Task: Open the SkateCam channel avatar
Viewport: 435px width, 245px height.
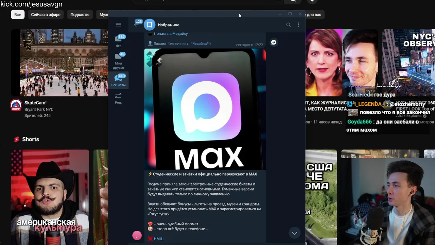Action: (x=16, y=105)
